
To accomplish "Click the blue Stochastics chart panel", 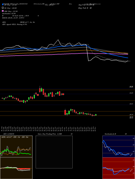I will pos(118,146).
